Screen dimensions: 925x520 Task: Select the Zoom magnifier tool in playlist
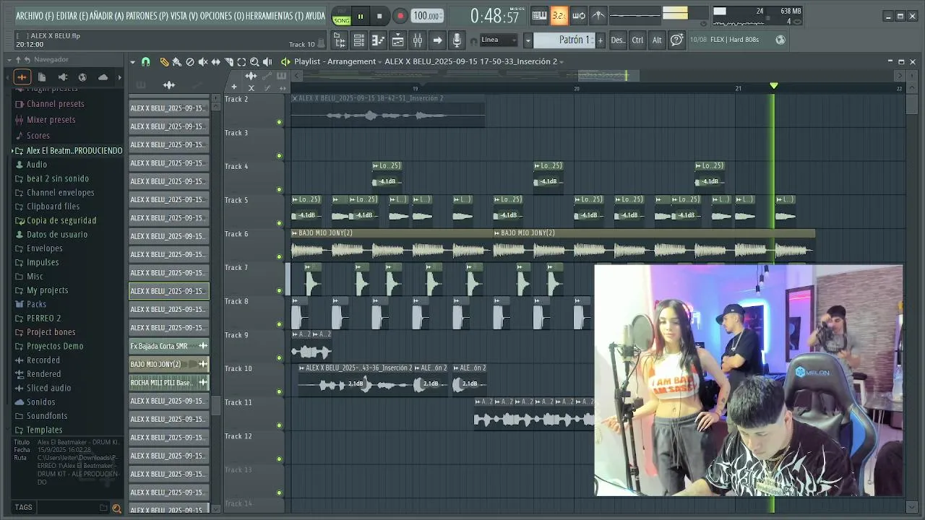coord(254,62)
